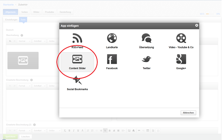Increase indent in bottom editor toolbar
The image size is (223, 140).
[101, 131]
